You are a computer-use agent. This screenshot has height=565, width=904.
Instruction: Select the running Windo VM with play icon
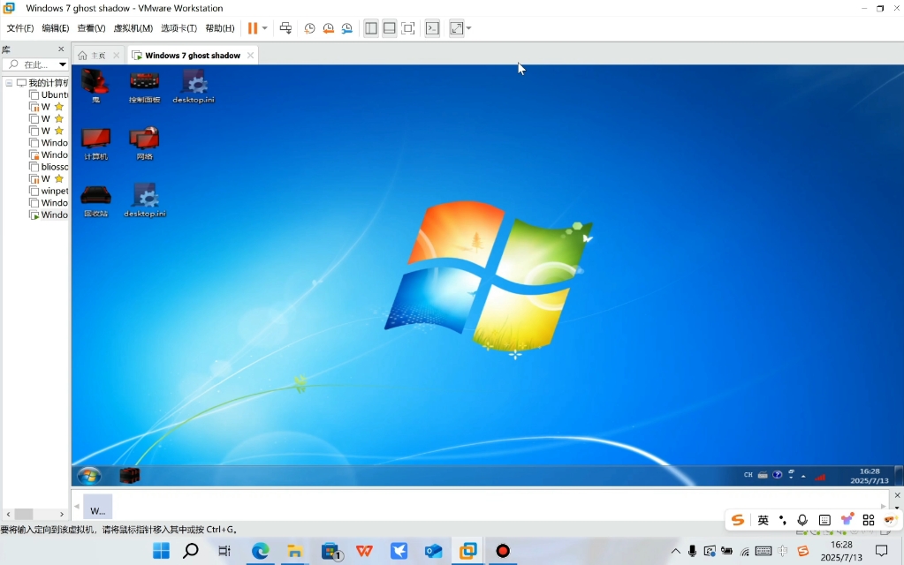coord(49,215)
